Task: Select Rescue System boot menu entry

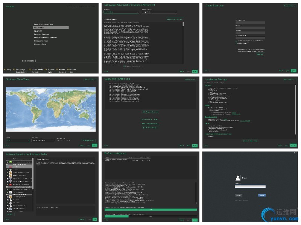Action: pyautogui.click(x=41, y=34)
